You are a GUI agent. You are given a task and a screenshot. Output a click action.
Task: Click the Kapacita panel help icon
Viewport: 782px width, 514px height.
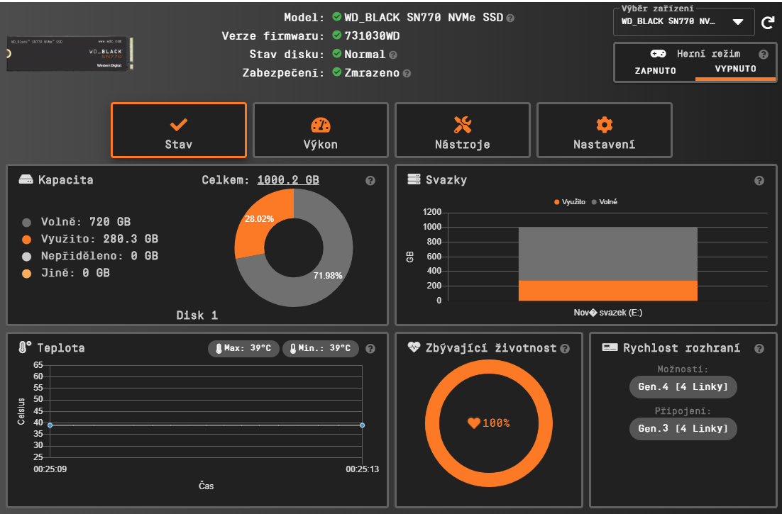point(370,181)
